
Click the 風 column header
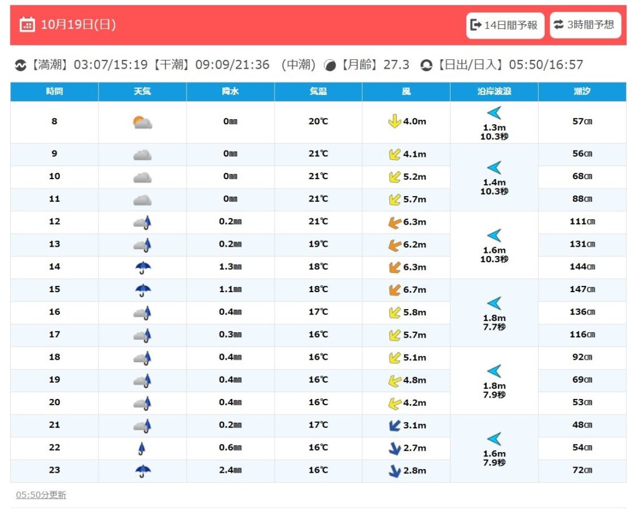pos(406,92)
